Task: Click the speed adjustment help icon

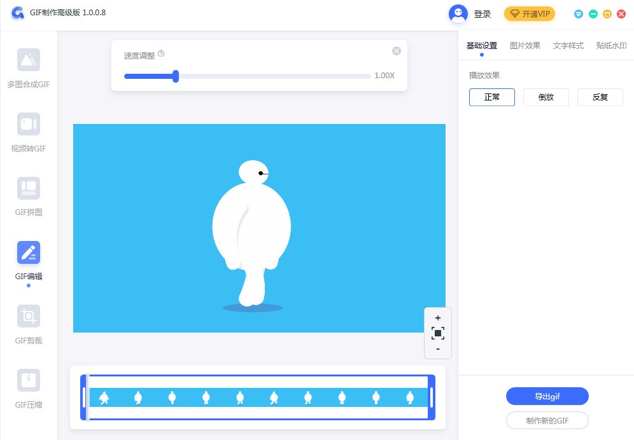Action: click(x=161, y=55)
